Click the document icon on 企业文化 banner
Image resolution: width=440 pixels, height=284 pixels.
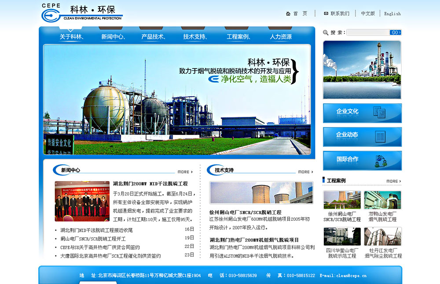[379, 113]
